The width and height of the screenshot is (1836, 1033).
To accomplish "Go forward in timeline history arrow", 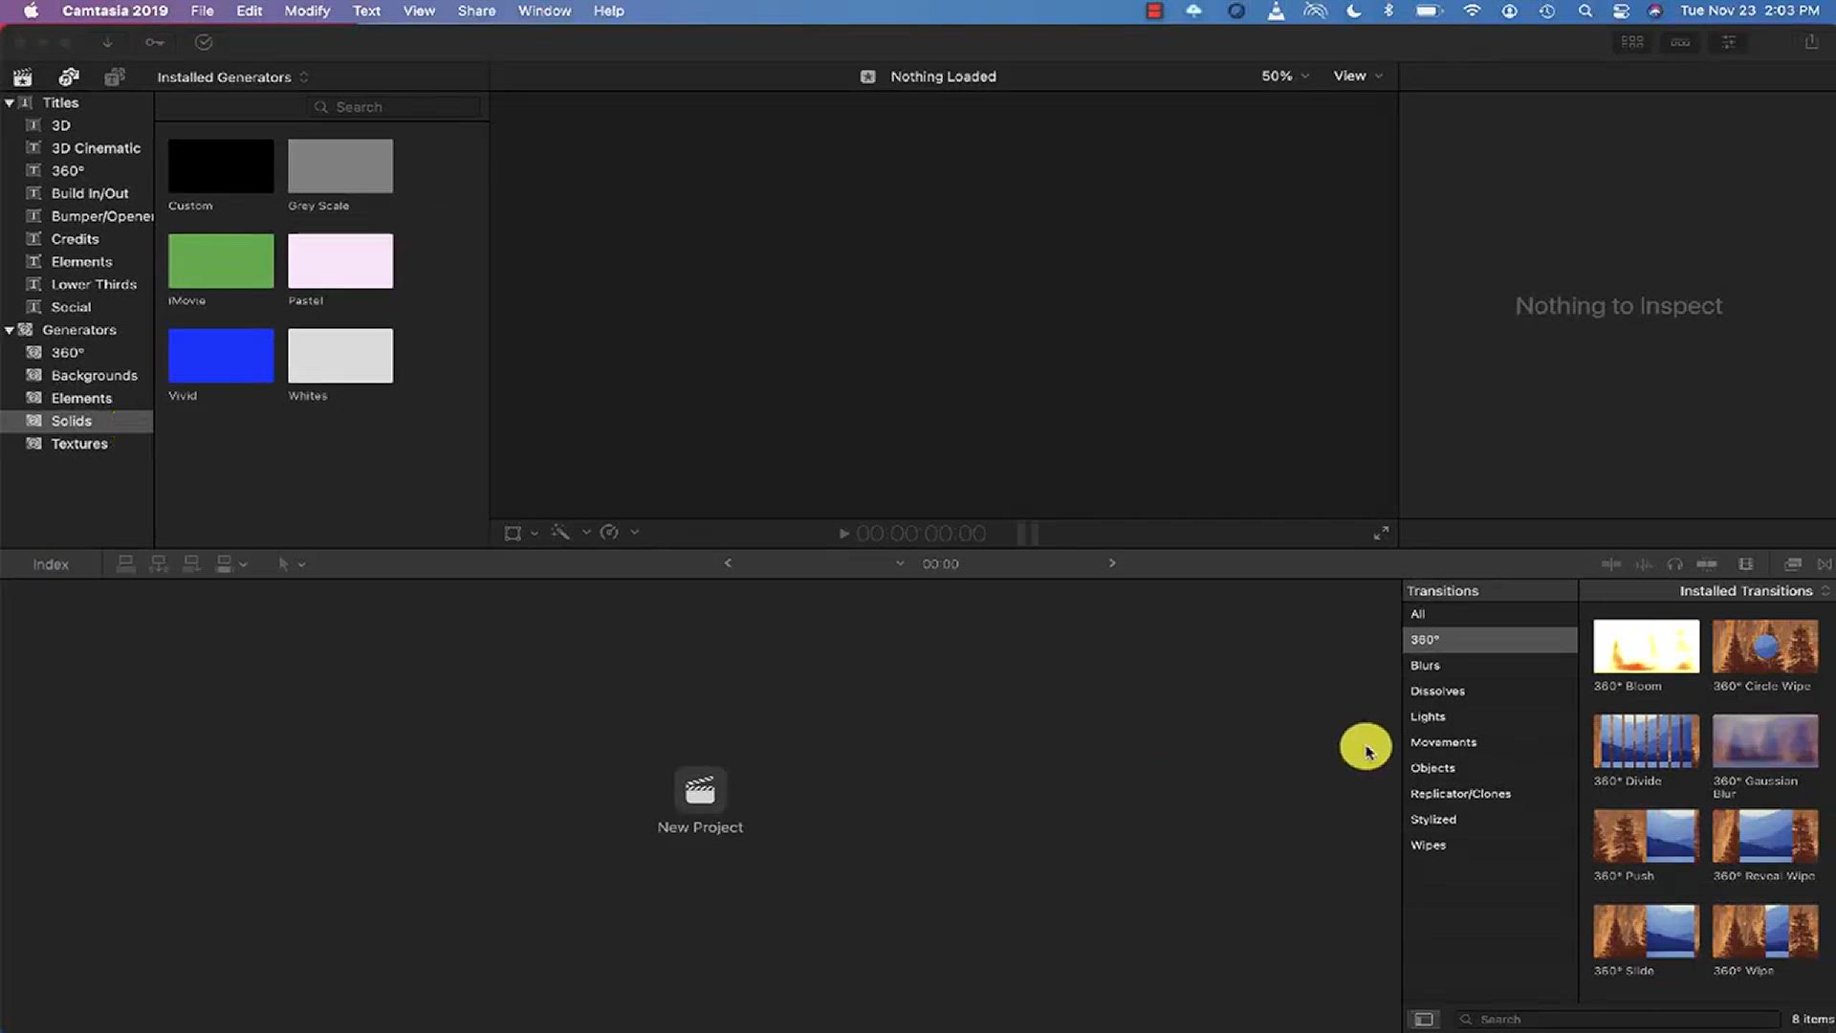I will (1112, 563).
